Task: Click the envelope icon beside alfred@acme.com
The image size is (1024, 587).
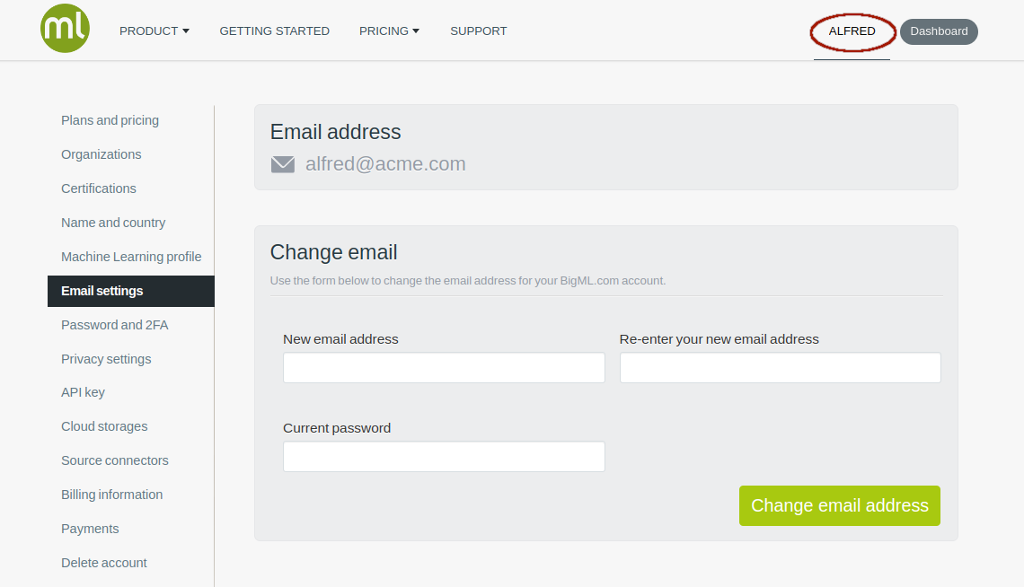Action: 283,164
